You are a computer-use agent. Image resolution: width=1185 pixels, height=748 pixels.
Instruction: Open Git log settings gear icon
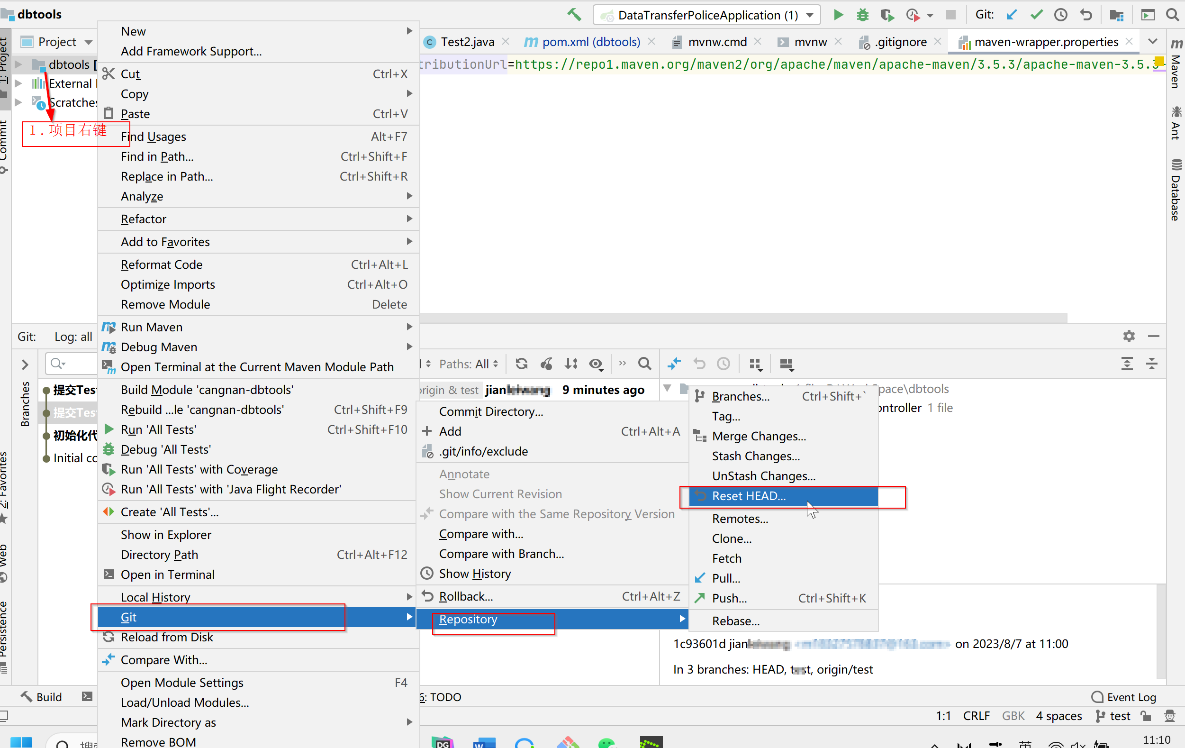(1129, 336)
